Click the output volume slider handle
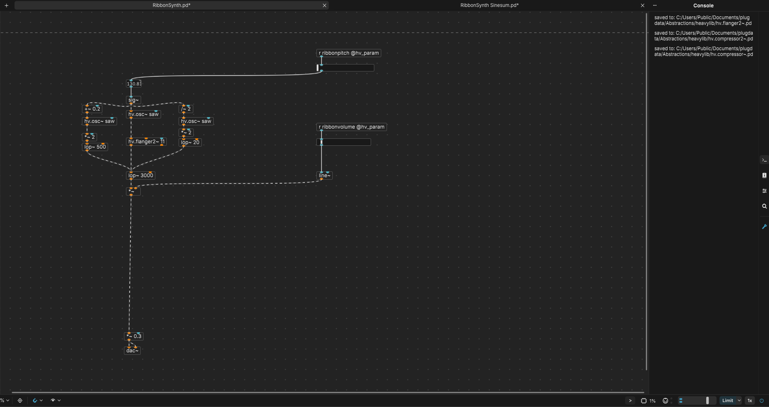This screenshot has height=407, width=769. pos(707,401)
